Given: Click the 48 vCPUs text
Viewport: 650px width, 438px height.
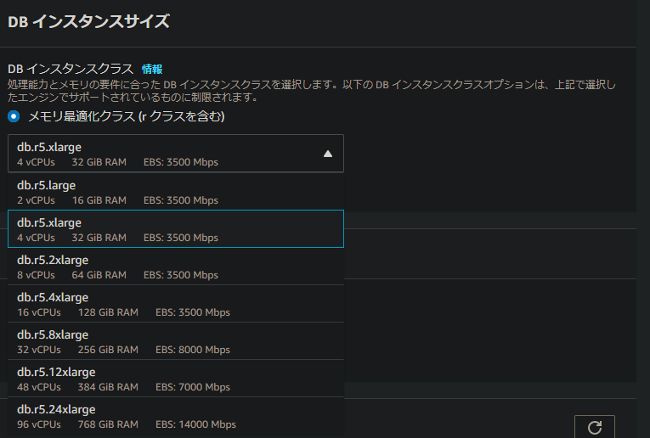Looking at the screenshot, I should pos(39,387).
